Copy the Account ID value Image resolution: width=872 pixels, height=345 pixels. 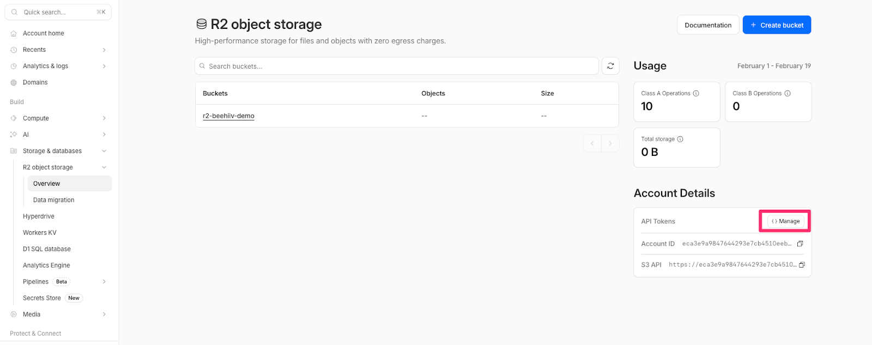[800, 244]
